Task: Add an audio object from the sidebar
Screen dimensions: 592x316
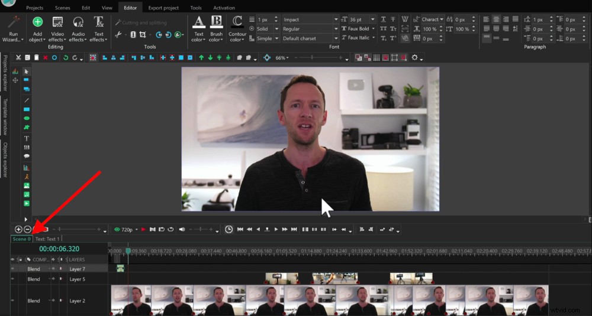Action: (27, 195)
